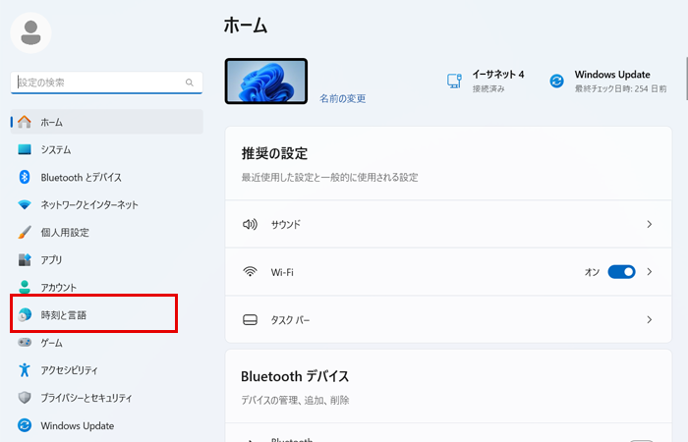Go to Bluetooth とデバイス category
Image resolution: width=688 pixels, height=442 pixels.
[106, 177]
